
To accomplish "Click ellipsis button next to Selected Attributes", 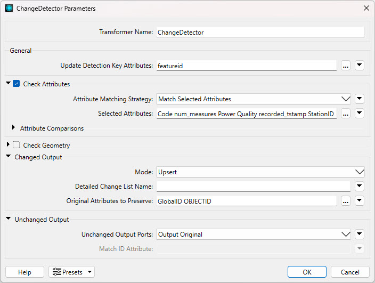I will coord(346,114).
